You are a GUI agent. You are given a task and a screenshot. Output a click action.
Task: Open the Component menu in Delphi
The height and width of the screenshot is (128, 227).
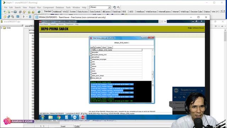(x=48, y=7)
